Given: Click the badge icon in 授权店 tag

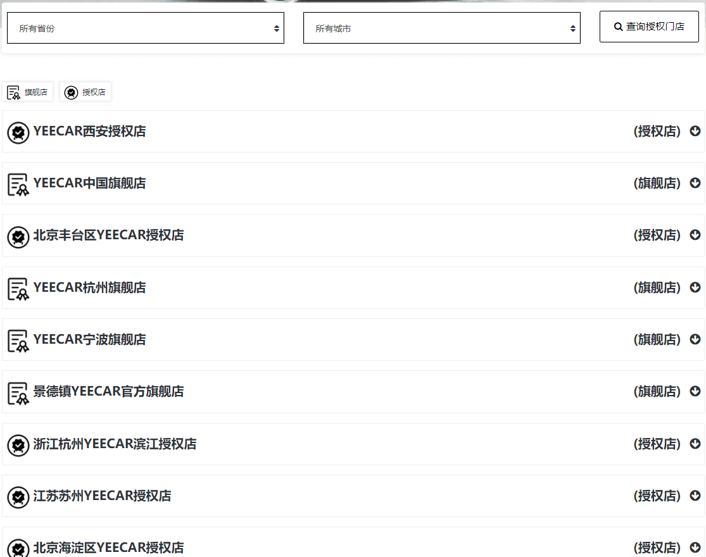Looking at the screenshot, I should pos(71,92).
